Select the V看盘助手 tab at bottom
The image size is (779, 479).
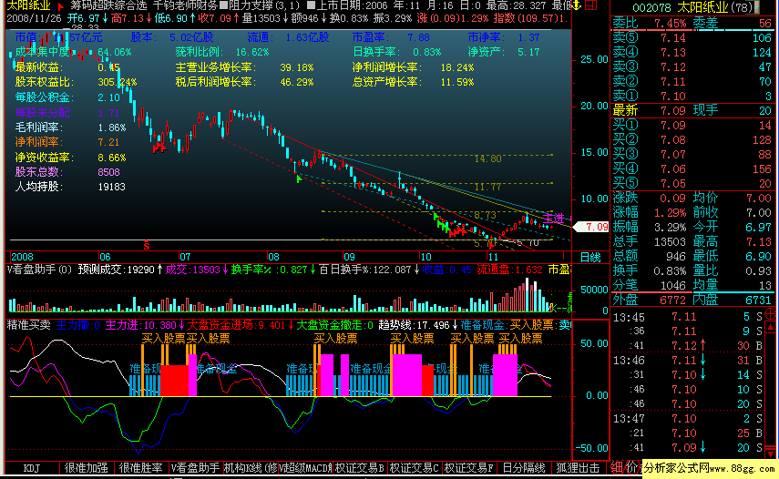click(195, 468)
